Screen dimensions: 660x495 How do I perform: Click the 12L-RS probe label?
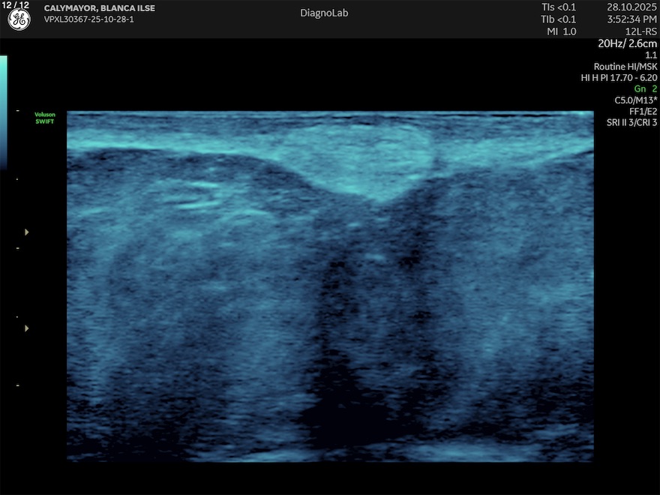pyautogui.click(x=640, y=31)
